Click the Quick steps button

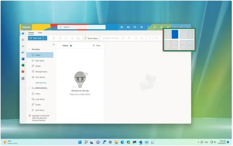(91, 38)
